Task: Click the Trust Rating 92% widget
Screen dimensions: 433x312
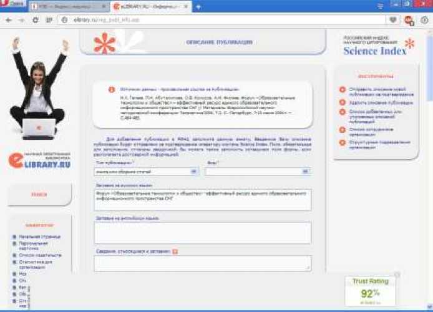Action: click(370, 291)
